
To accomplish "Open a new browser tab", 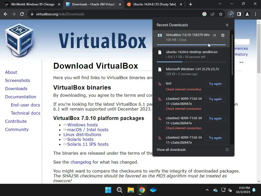I will tap(191, 4).
